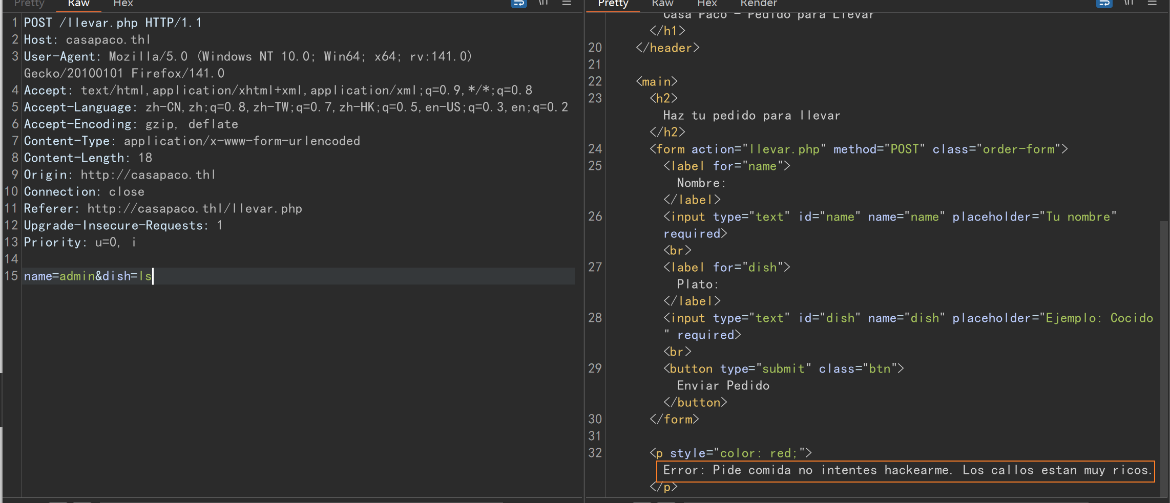Click the '</form>' closing tag
The width and height of the screenshot is (1170, 503).
674,420
